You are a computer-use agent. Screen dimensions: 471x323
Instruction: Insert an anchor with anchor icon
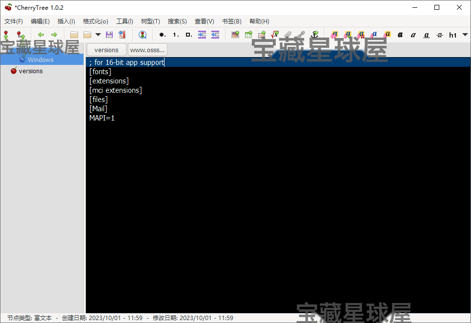[x=314, y=35]
